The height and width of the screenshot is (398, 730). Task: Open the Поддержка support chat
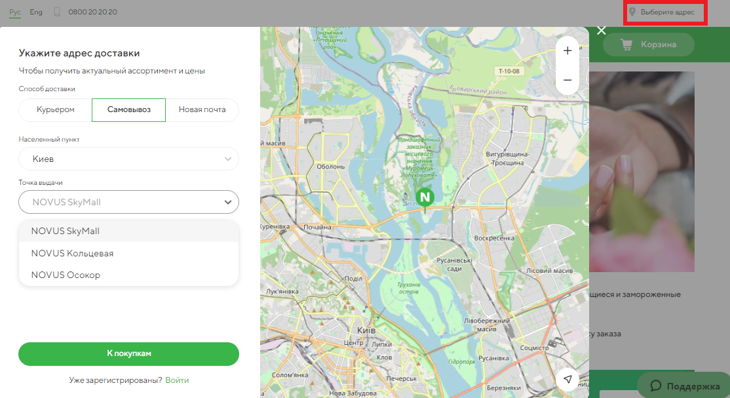[x=682, y=385]
